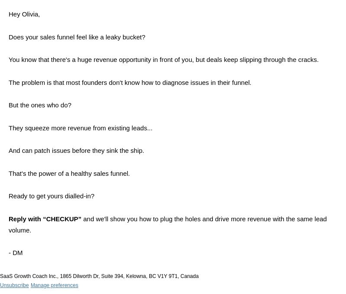Click the bold "Reply with CHECKUP" text
346x294 pixels.
pyautogui.click(x=45, y=219)
